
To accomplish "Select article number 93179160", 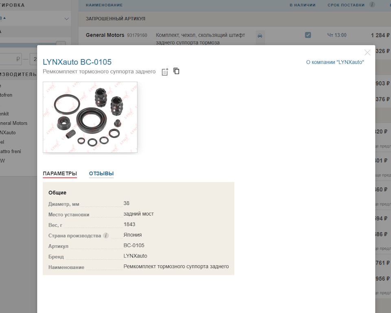I will (x=137, y=35).
